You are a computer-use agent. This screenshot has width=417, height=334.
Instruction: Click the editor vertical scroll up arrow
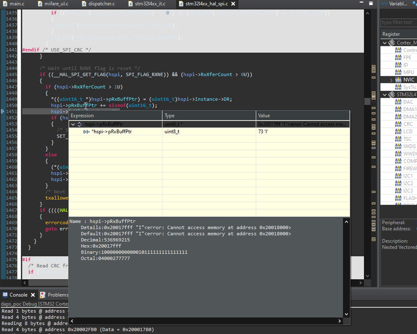[367, 13]
